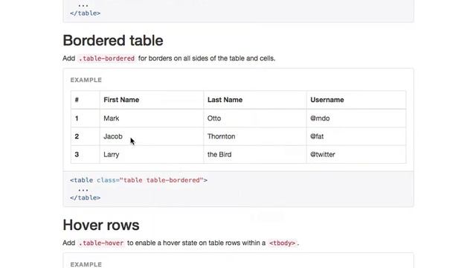Click the EXAMPLE label above the bordered table

pos(86,80)
